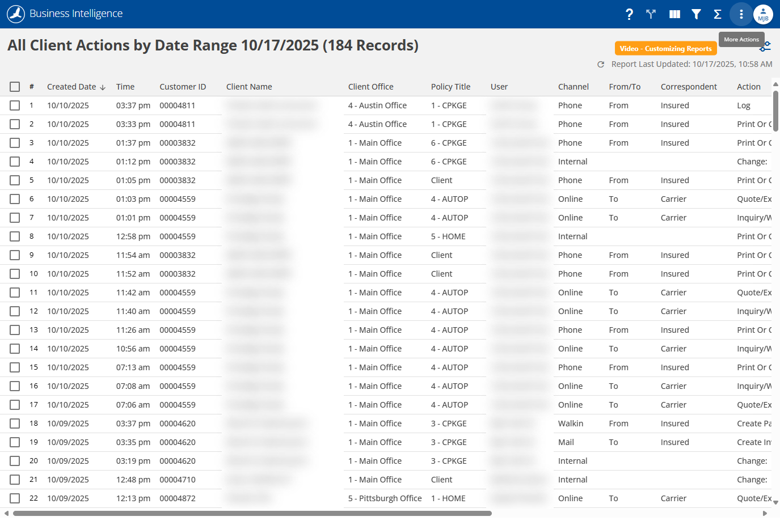This screenshot has width=780, height=525.
Task: Sort by the Time column header
Action: [125, 87]
